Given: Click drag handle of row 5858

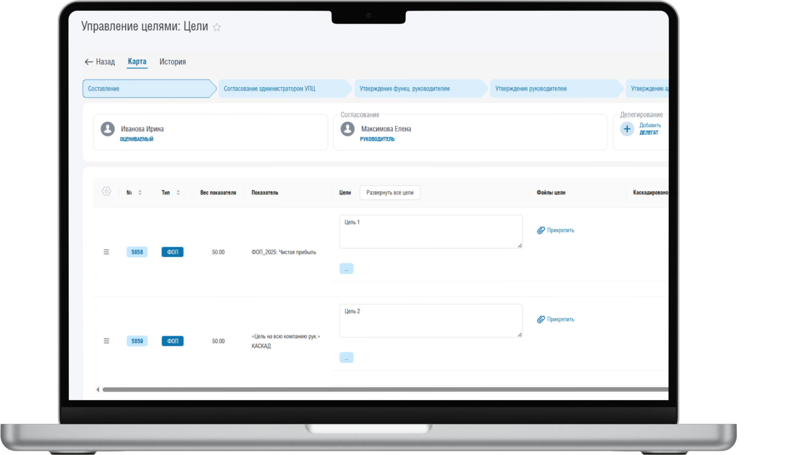Looking at the screenshot, I should 106,252.
